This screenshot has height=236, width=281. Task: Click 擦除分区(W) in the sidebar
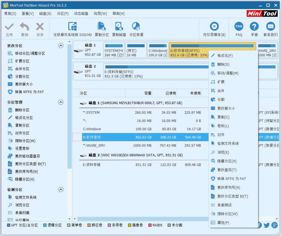[x=25, y=141]
